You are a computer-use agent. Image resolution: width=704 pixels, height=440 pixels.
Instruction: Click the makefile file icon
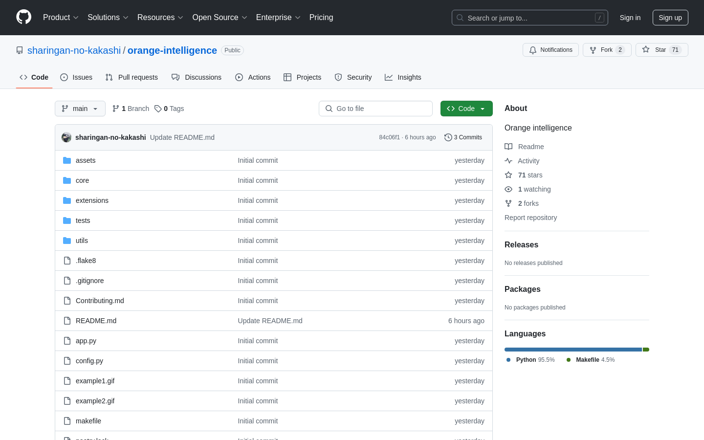67,421
